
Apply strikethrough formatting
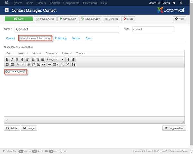22,60
